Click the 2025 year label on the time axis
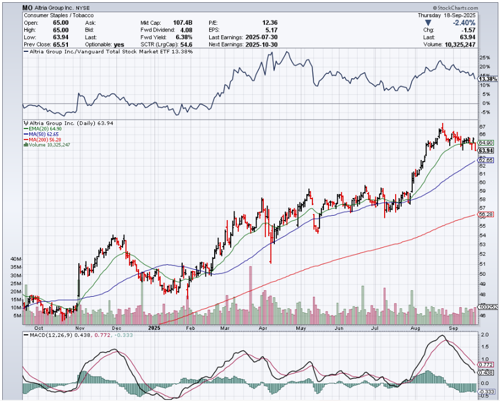This screenshot has height=401, width=500. (x=155, y=328)
